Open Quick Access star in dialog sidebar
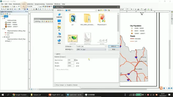This screenshot has height=97, width=173. 59,15
